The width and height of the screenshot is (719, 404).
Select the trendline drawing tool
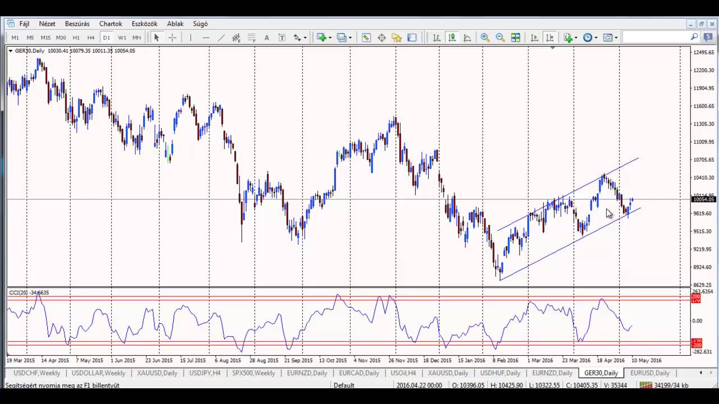pos(221,38)
